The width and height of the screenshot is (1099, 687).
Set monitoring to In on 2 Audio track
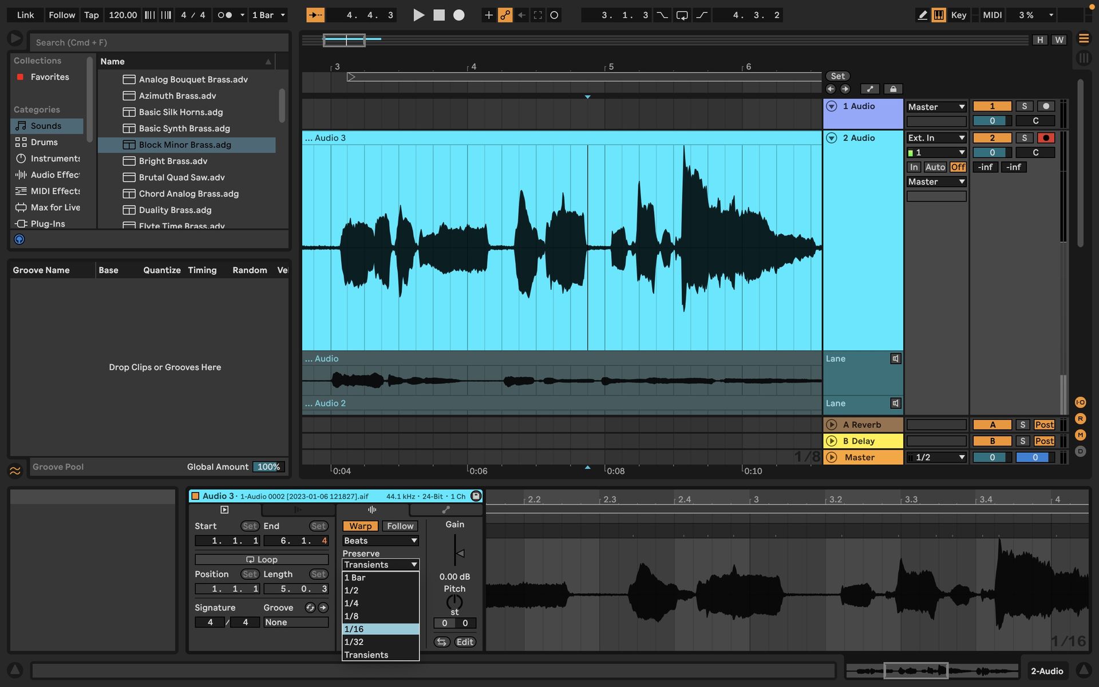914,167
